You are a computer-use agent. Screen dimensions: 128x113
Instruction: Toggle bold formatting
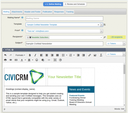coord(30,55)
